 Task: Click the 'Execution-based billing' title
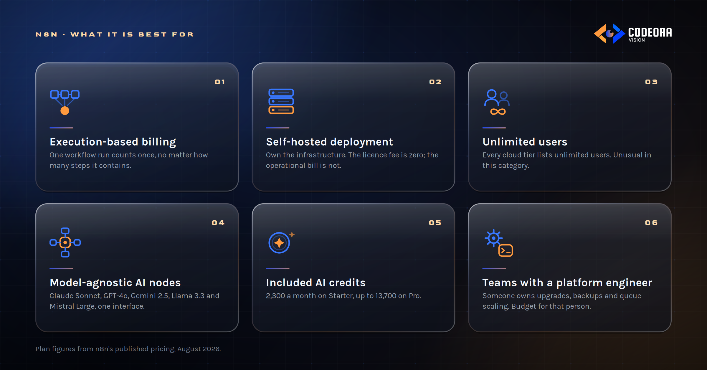pyautogui.click(x=113, y=142)
